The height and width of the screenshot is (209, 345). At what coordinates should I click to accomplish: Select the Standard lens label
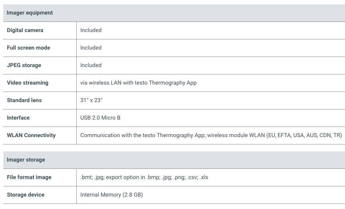point(24,100)
